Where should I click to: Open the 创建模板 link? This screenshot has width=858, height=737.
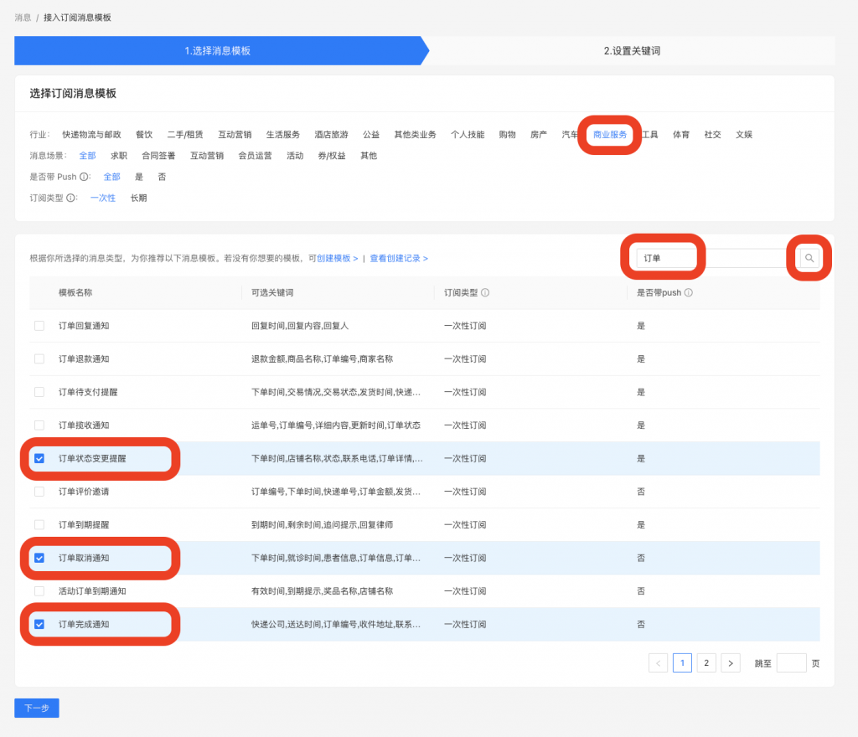point(337,259)
